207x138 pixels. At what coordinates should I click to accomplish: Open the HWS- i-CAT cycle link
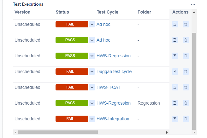pos(108,87)
